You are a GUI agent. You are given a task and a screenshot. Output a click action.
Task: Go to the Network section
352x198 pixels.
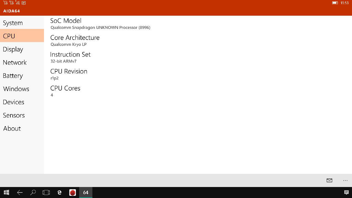[x=22, y=62]
